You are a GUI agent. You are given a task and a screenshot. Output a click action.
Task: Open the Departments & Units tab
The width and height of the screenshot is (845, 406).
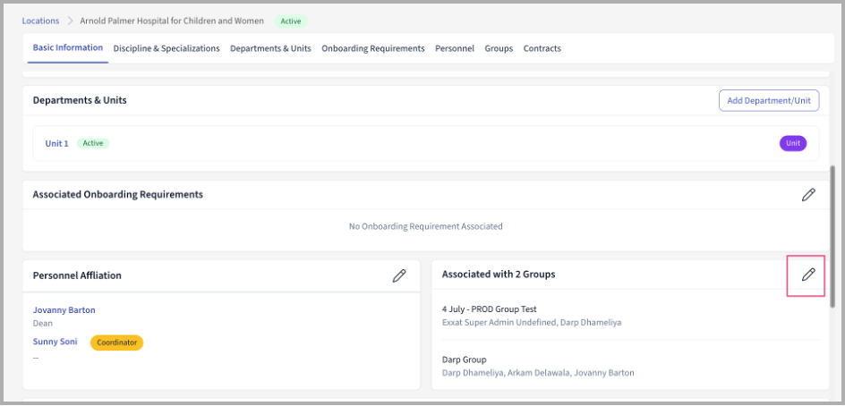(x=270, y=48)
